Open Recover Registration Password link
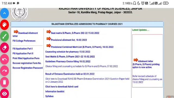Screen dimensions: 174x98 [x=27, y=68]
